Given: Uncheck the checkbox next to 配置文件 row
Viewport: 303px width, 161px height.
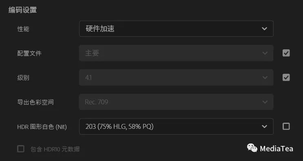Looking at the screenshot, I should click(286, 53).
